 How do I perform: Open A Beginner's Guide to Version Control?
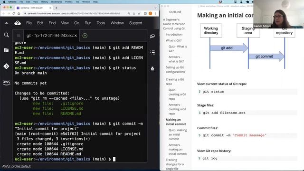174,24
